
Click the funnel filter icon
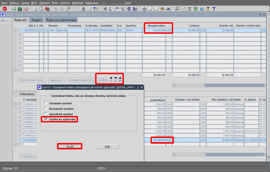point(74,9)
